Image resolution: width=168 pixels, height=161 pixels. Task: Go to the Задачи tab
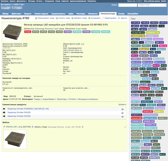[28, 14]
